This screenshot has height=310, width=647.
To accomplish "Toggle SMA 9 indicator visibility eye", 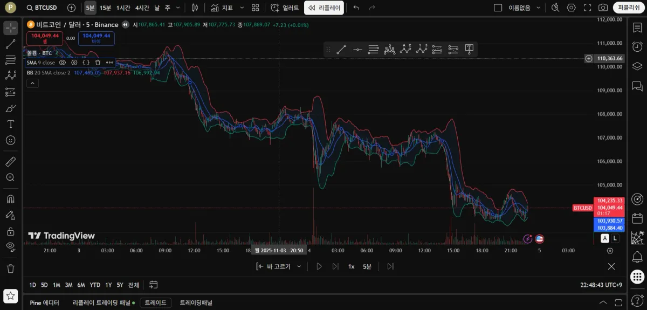I will point(63,63).
